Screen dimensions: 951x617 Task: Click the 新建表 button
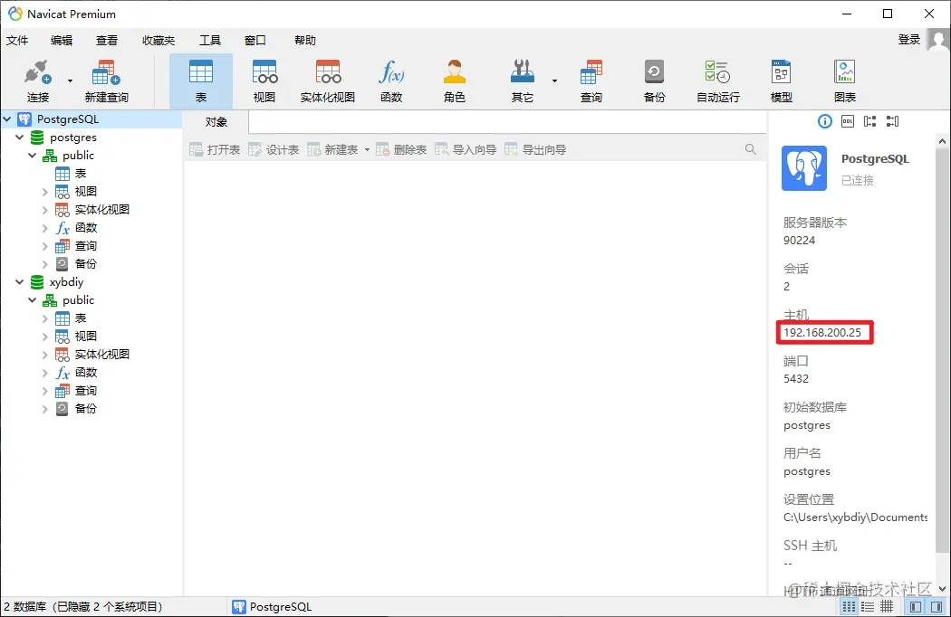tap(332, 149)
